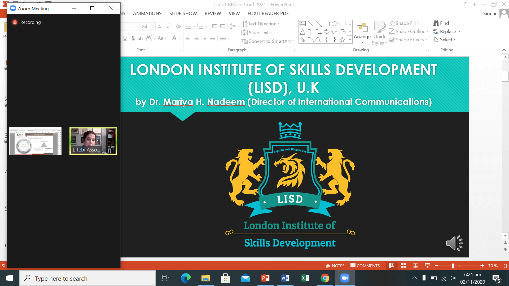This screenshot has height=286, width=509.
Task: Open Word from the taskbar
Action: click(285, 278)
